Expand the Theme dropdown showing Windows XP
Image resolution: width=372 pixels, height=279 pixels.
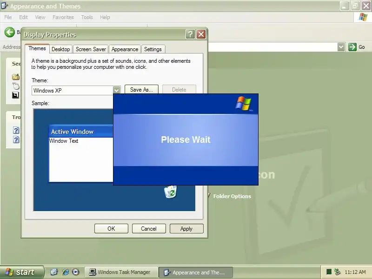[x=116, y=90]
